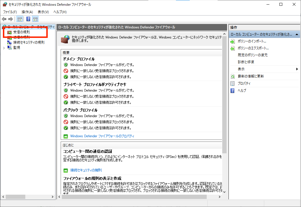Click the policy export green arrow icon

(233, 48)
